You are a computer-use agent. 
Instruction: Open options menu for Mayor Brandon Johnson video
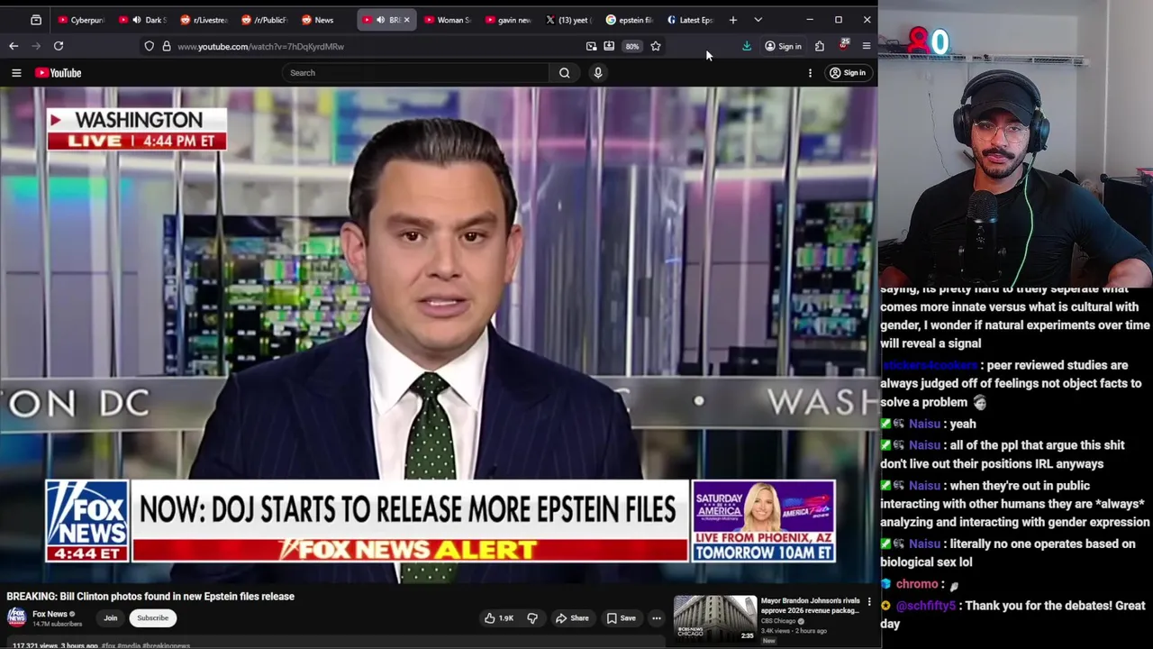(869, 601)
